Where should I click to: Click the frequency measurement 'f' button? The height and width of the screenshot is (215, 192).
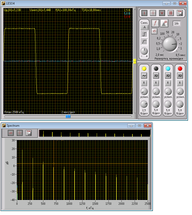[x=155, y=23]
